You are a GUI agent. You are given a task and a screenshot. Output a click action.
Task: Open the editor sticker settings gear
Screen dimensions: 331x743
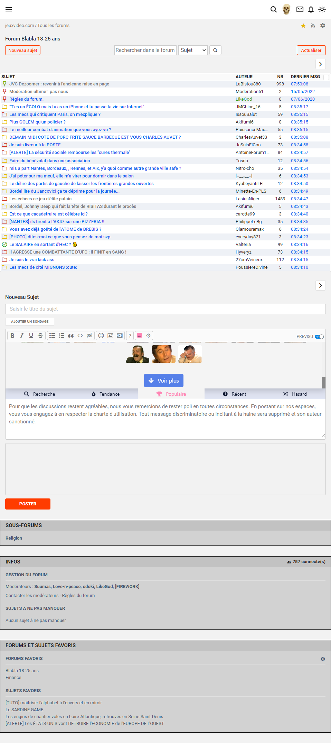point(149,336)
